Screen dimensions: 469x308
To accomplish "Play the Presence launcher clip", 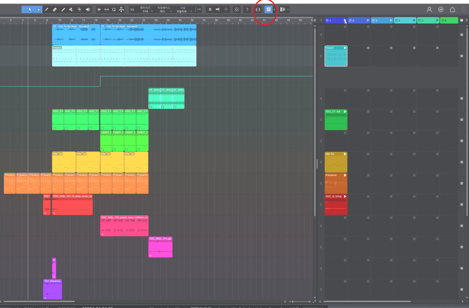I will [345, 175].
